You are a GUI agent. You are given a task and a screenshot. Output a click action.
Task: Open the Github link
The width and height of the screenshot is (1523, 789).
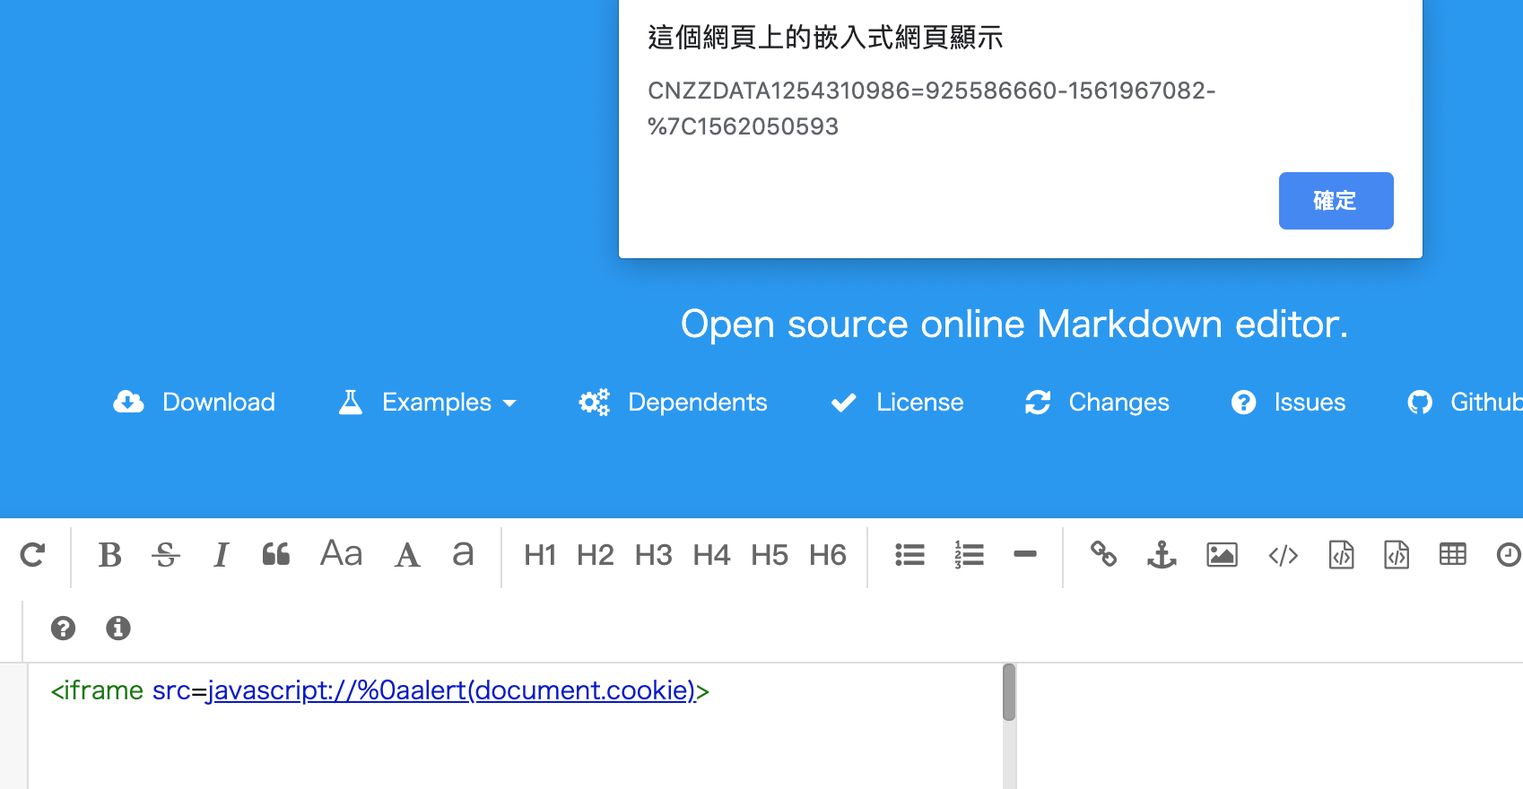[x=1465, y=402]
